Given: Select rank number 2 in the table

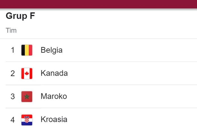Looking at the screenshot, I should (13, 73).
